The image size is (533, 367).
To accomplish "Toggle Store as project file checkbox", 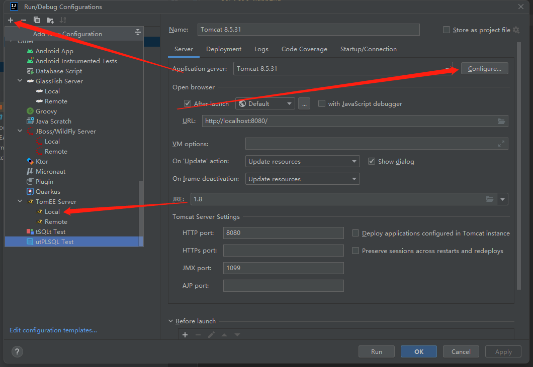I will click(447, 30).
